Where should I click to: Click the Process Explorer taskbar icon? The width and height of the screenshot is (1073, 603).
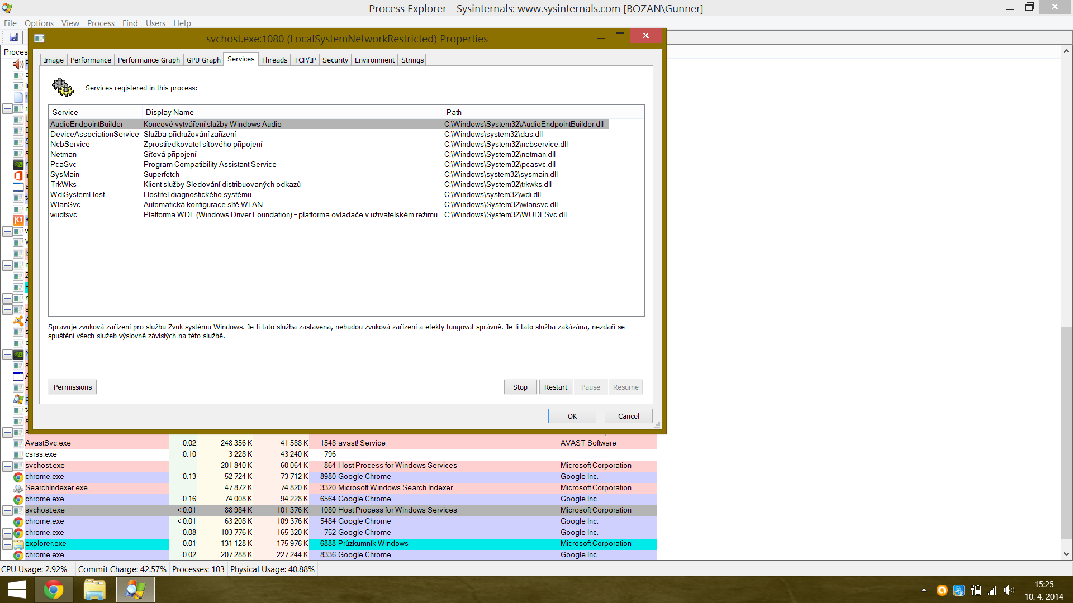(x=135, y=590)
